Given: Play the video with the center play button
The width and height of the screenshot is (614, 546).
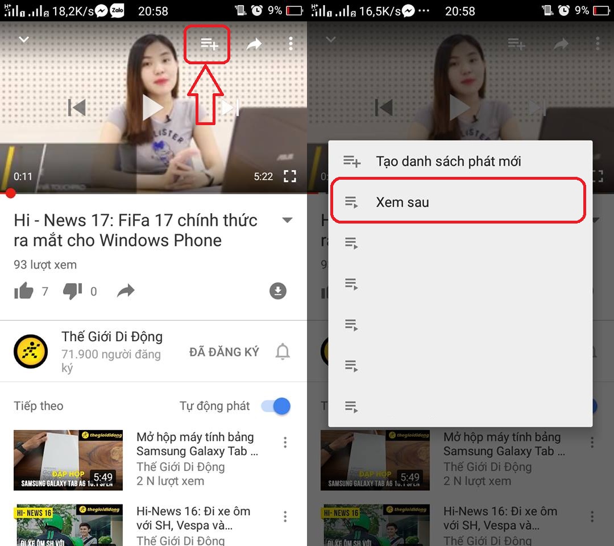Looking at the screenshot, I should [x=153, y=107].
